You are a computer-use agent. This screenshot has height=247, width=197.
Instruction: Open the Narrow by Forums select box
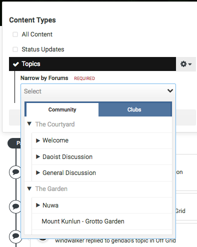tap(98, 91)
